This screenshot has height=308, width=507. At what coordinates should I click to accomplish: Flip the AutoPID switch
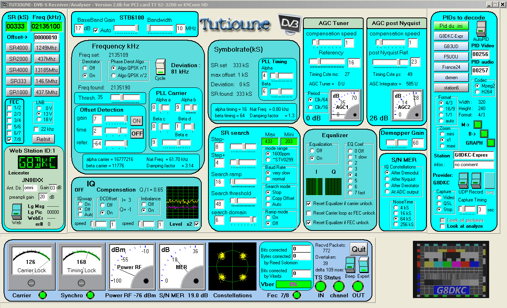pyautogui.click(x=481, y=29)
